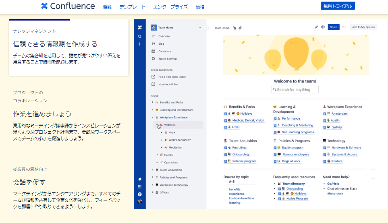Collapse the Wellness tree chevron
The width and height of the screenshot is (388, 223).
157,125
